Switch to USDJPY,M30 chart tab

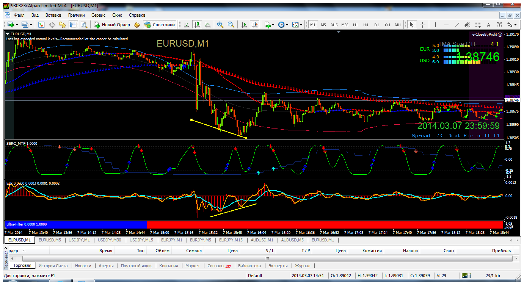coord(110,240)
